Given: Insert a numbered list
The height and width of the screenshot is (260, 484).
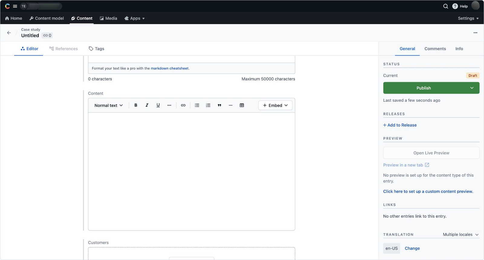Looking at the screenshot, I should (208, 105).
